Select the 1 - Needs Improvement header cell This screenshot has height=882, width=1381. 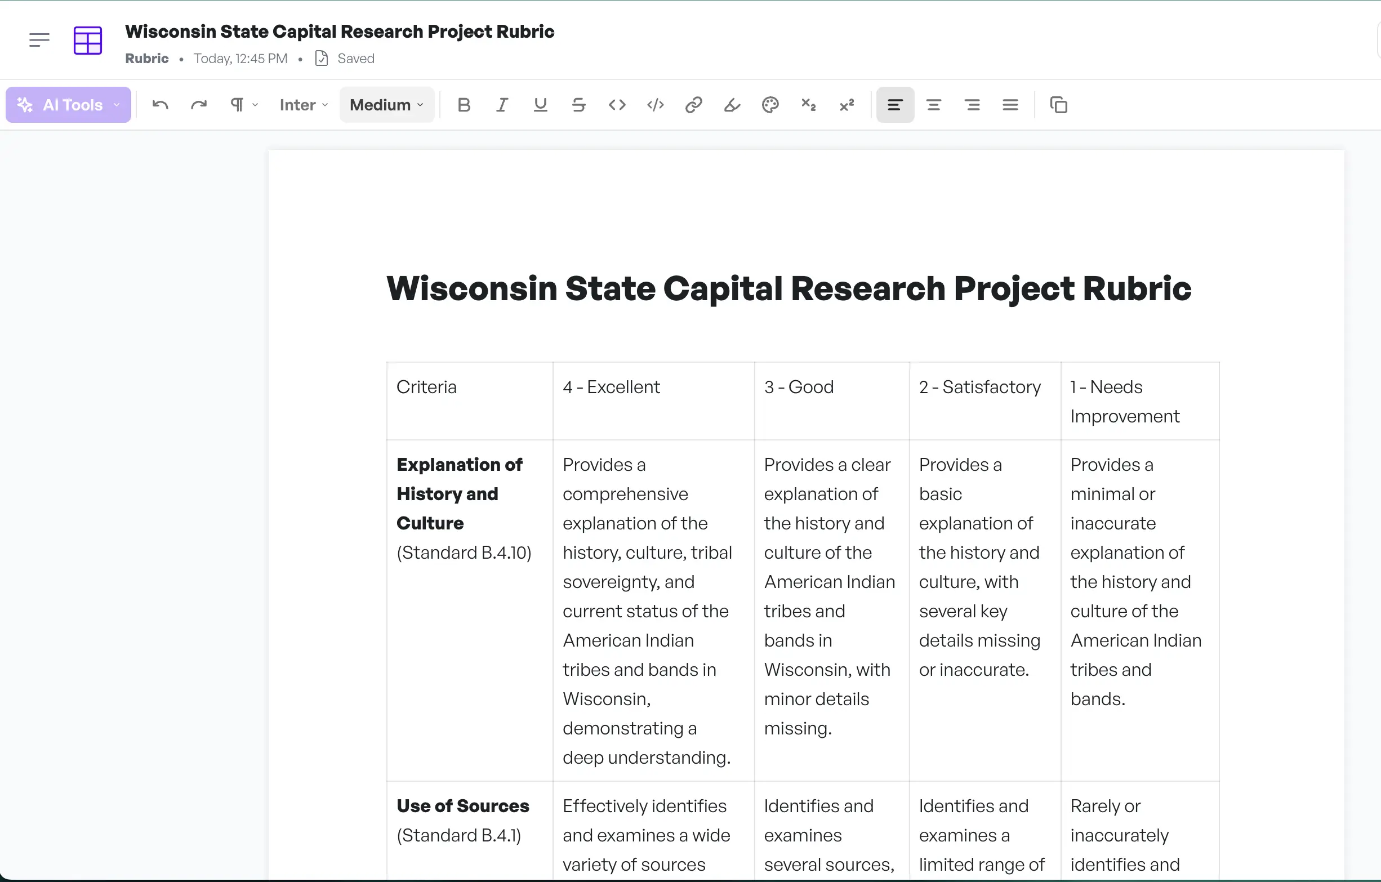(1140, 401)
